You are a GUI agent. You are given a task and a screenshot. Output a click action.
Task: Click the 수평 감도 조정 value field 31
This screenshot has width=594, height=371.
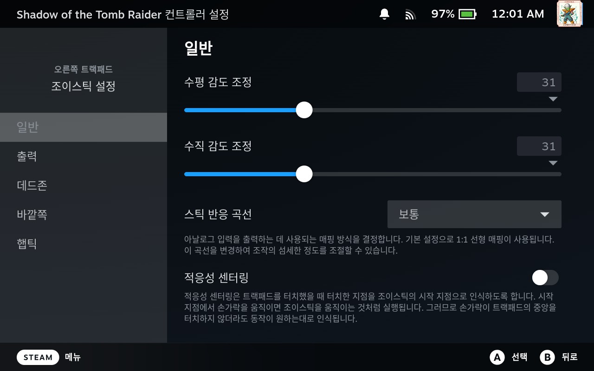[x=539, y=82]
